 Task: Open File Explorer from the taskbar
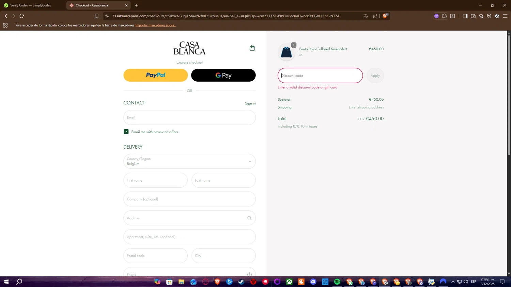click(181, 282)
